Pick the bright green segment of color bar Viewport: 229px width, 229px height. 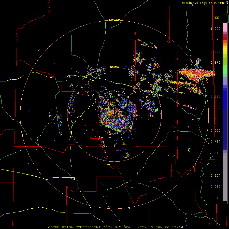[225, 69]
